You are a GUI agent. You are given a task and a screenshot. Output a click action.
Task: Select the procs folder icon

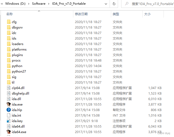click(9, 60)
